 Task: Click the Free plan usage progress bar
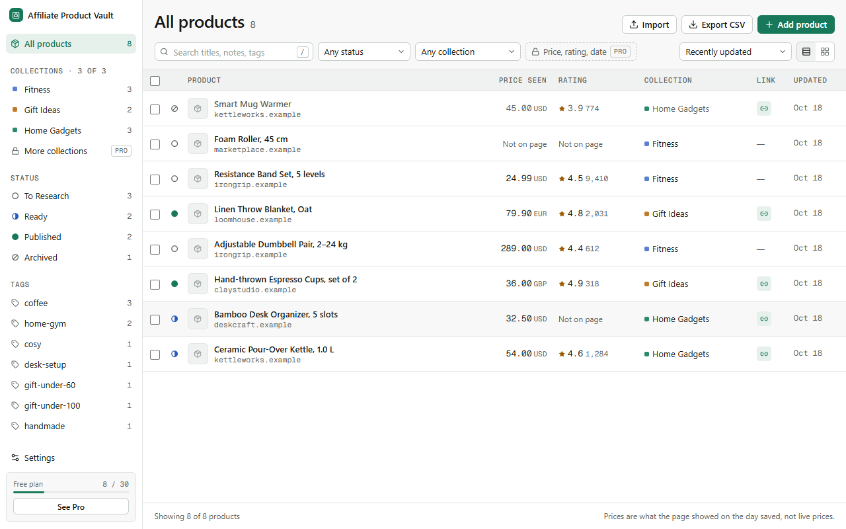(71, 492)
